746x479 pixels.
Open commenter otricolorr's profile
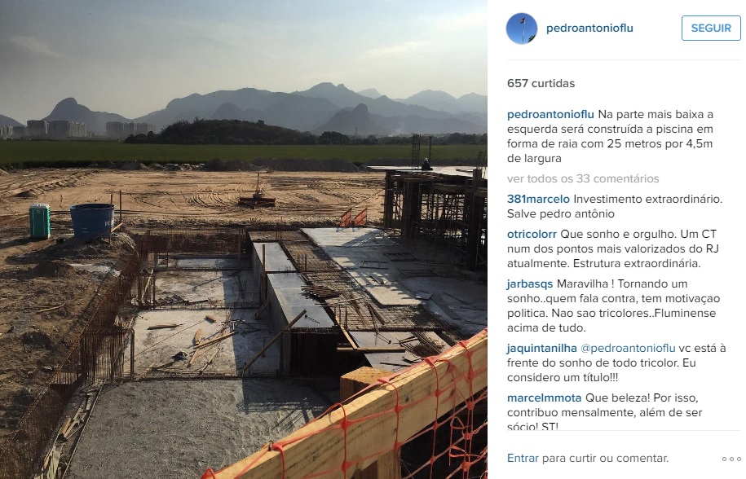click(x=532, y=234)
